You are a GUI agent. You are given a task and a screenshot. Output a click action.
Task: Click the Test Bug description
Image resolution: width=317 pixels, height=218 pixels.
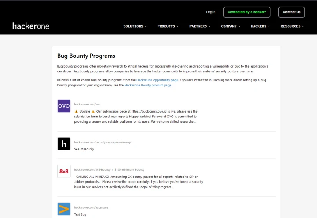(80, 214)
